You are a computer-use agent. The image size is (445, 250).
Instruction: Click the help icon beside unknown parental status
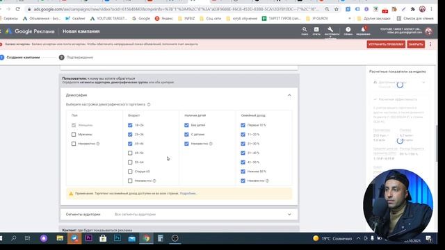coord(211,144)
